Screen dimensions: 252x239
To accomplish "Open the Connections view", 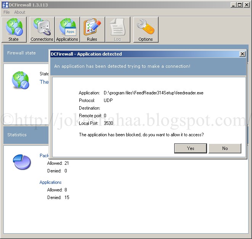I will click(42, 30).
